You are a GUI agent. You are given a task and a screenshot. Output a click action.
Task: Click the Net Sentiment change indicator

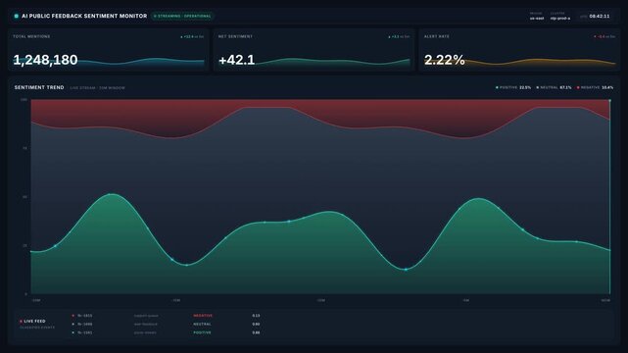399,37
